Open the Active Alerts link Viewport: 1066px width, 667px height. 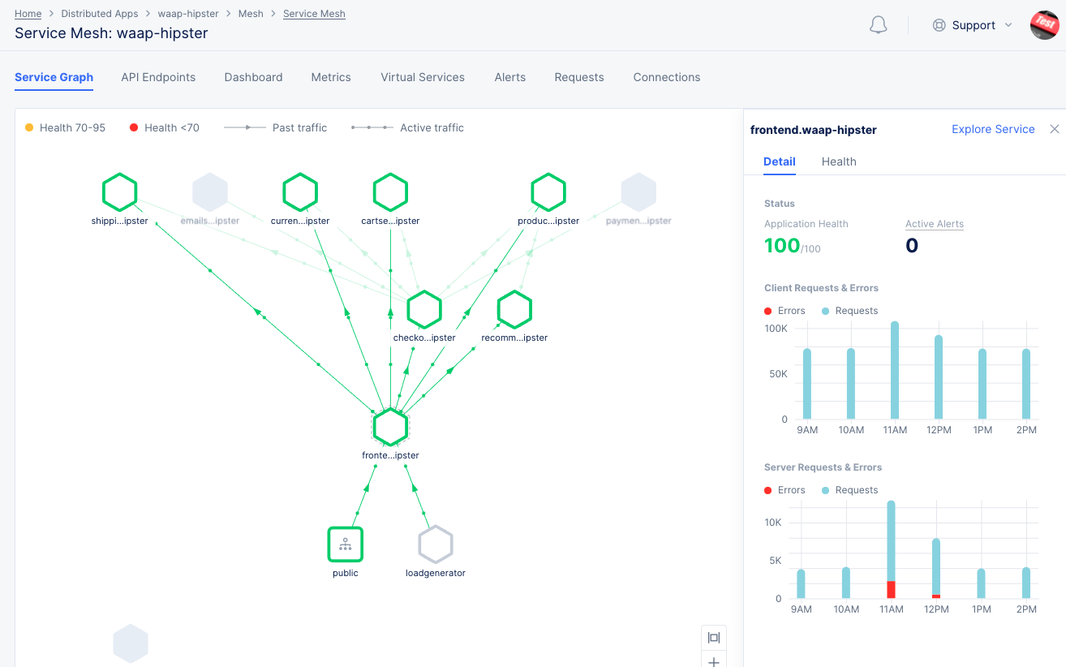[x=934, y=224]
